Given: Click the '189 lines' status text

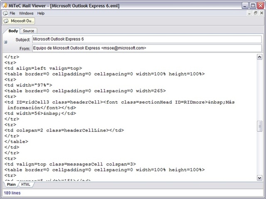Looking at the screenshot, I should click(x=12, y=193).
